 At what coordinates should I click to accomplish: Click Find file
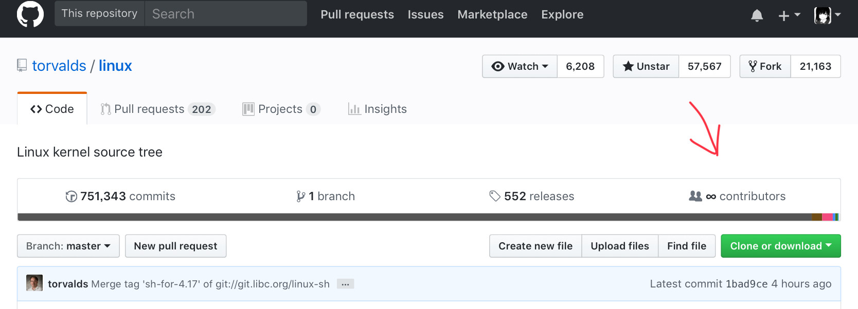[687, 246]
